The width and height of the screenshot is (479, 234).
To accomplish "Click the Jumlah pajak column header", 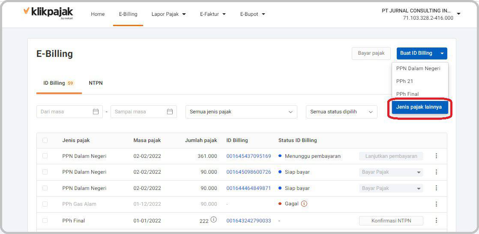I will pyautogui.click(x=201, y=140).
